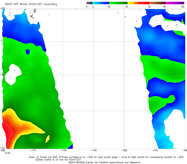
Task: Click the '64' color bar label
Action: [x=165, y=7]
